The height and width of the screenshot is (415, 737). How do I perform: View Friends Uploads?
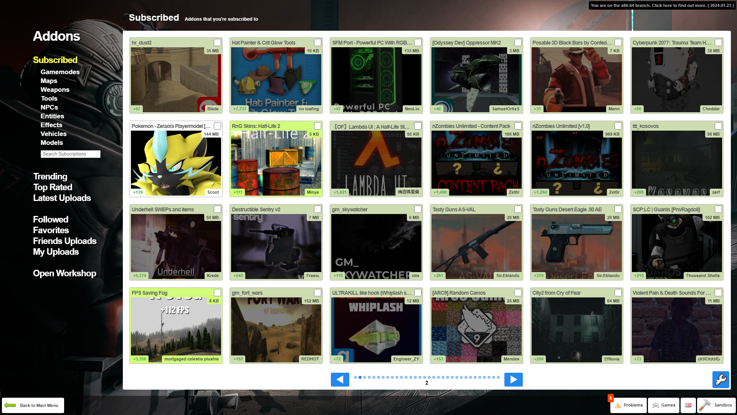[65, 241]
